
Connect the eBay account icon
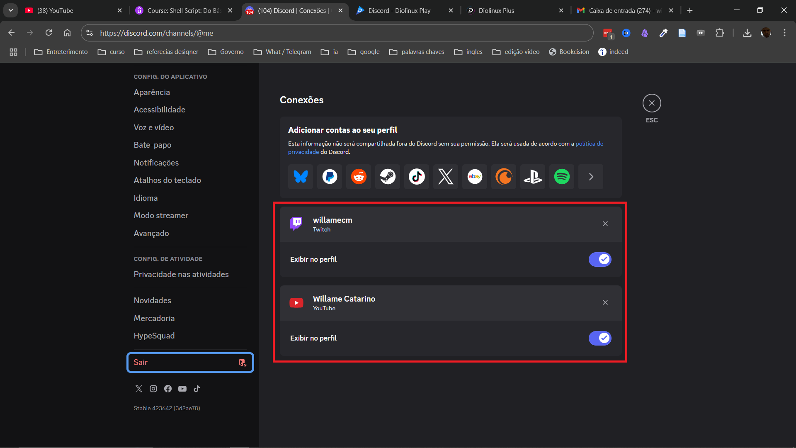(475, 177)
